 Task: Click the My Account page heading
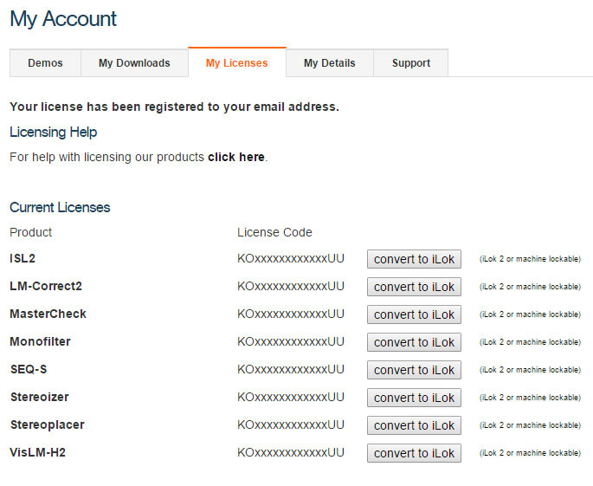tap(63, 19)
